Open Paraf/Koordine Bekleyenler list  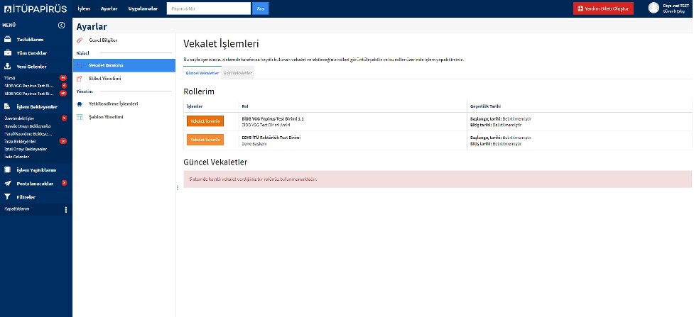(28, 133)
